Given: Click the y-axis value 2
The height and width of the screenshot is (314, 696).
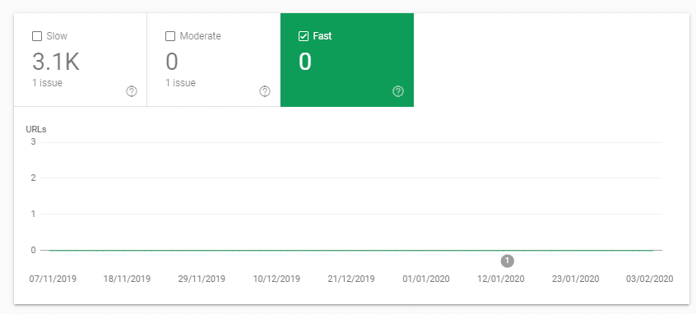Looking at the screenshot, I should (x=33, y=178).
